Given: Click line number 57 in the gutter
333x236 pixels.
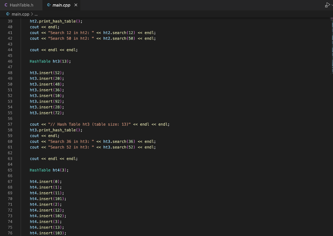Looking at the screenshot, I should tap(10, 124).
